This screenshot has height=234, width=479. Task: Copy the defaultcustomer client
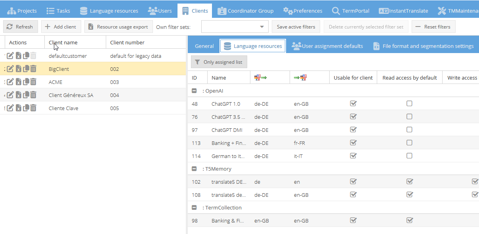pos(26,56)
